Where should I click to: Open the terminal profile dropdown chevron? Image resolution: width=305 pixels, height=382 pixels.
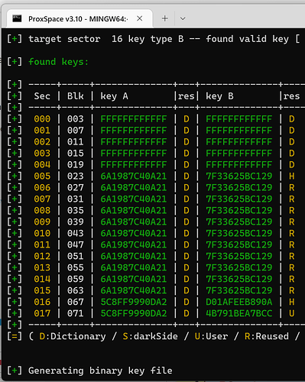tap(183, 18)
